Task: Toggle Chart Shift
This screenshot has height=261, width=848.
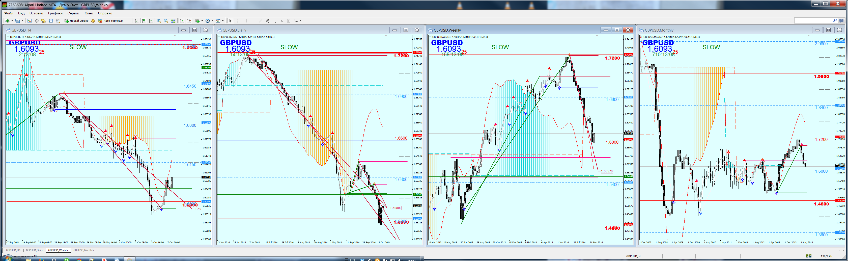Action: pos(189,21)
